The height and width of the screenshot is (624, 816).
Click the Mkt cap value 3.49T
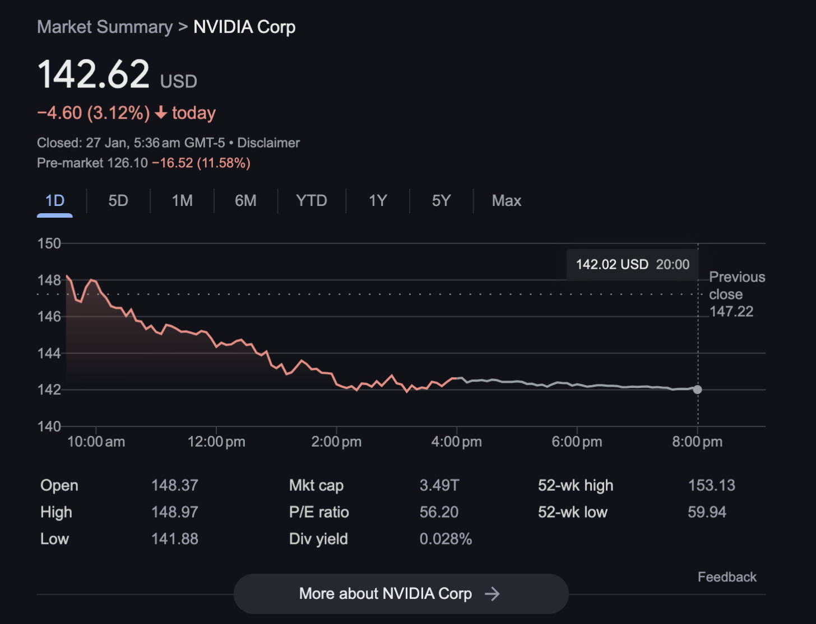[439, 485]
